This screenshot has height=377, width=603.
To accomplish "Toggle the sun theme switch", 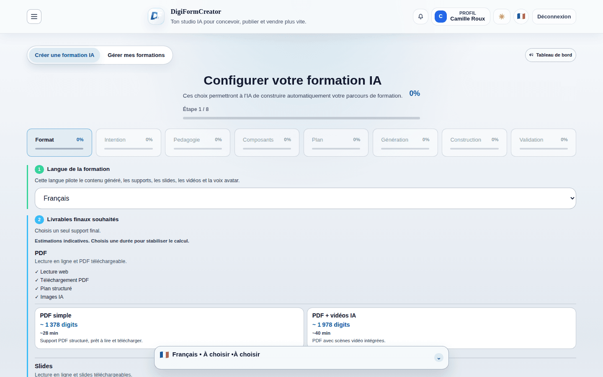I will coord(502,17).
